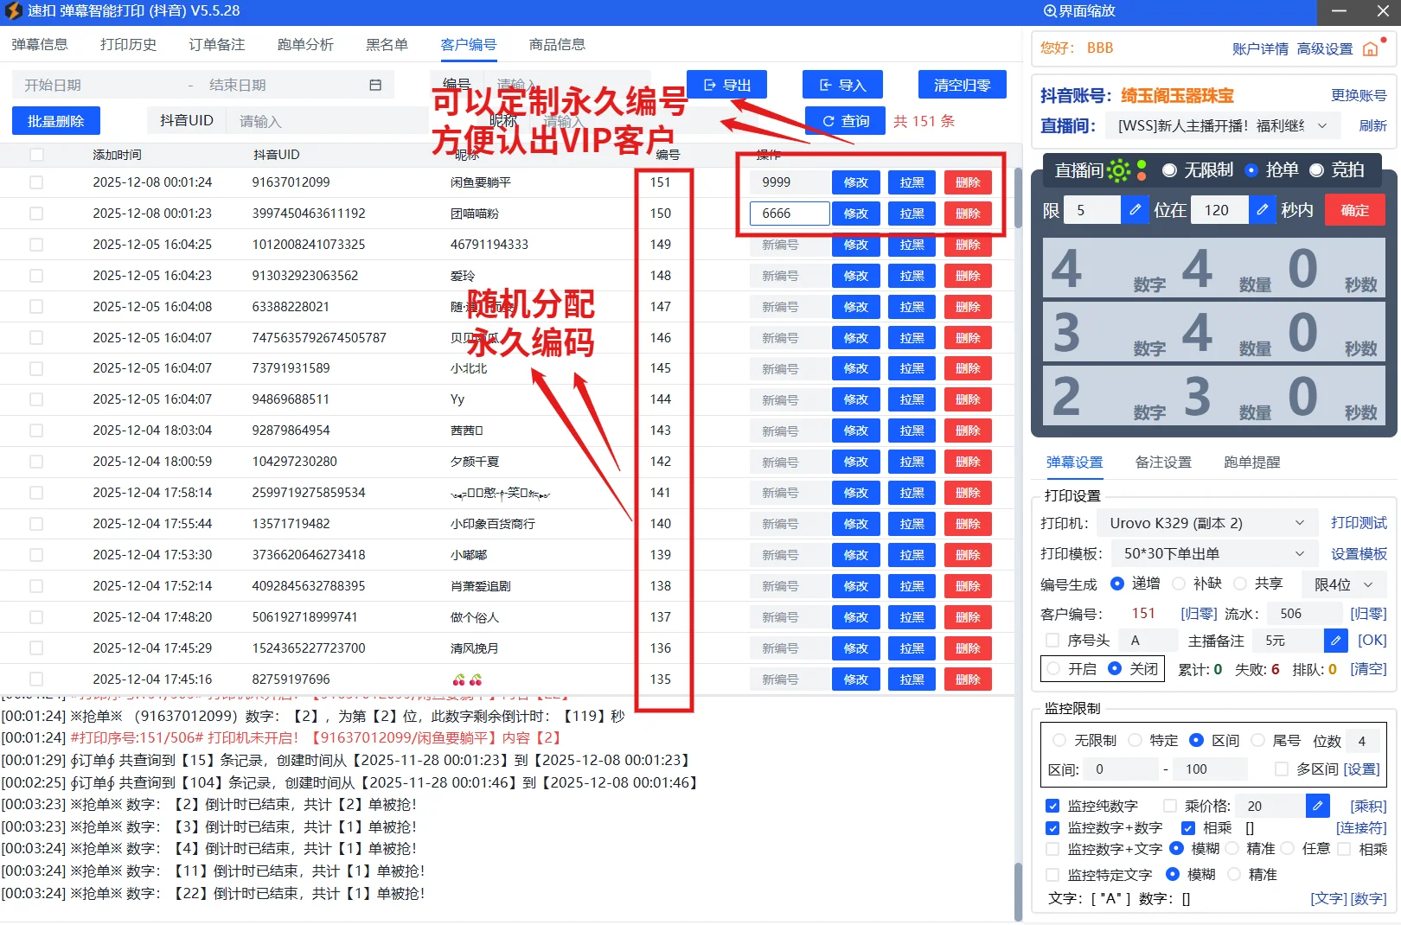This screenshot has height=925, width=1401.
Task: Enable the 序号头 checkbox
Action: (1053, 641)
